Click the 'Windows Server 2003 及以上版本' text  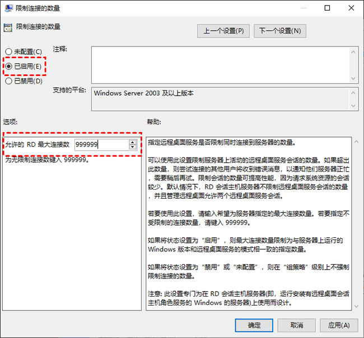[x=144, y=93]
